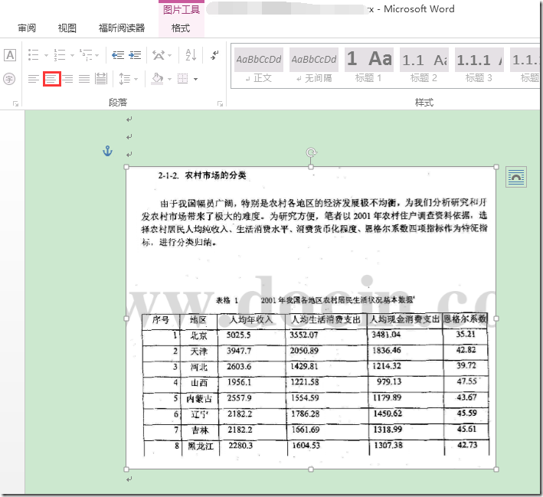The image size is (543, 497).
Task: Open the paragraph settings dialog launcher
Action: coord(220,103)
